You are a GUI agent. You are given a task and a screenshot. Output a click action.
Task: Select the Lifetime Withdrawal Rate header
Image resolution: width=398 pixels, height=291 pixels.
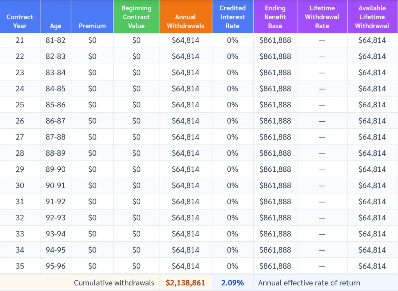click(x=322, y=17)
